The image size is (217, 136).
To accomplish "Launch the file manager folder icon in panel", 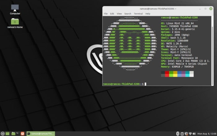I will [x=13, y=134].
